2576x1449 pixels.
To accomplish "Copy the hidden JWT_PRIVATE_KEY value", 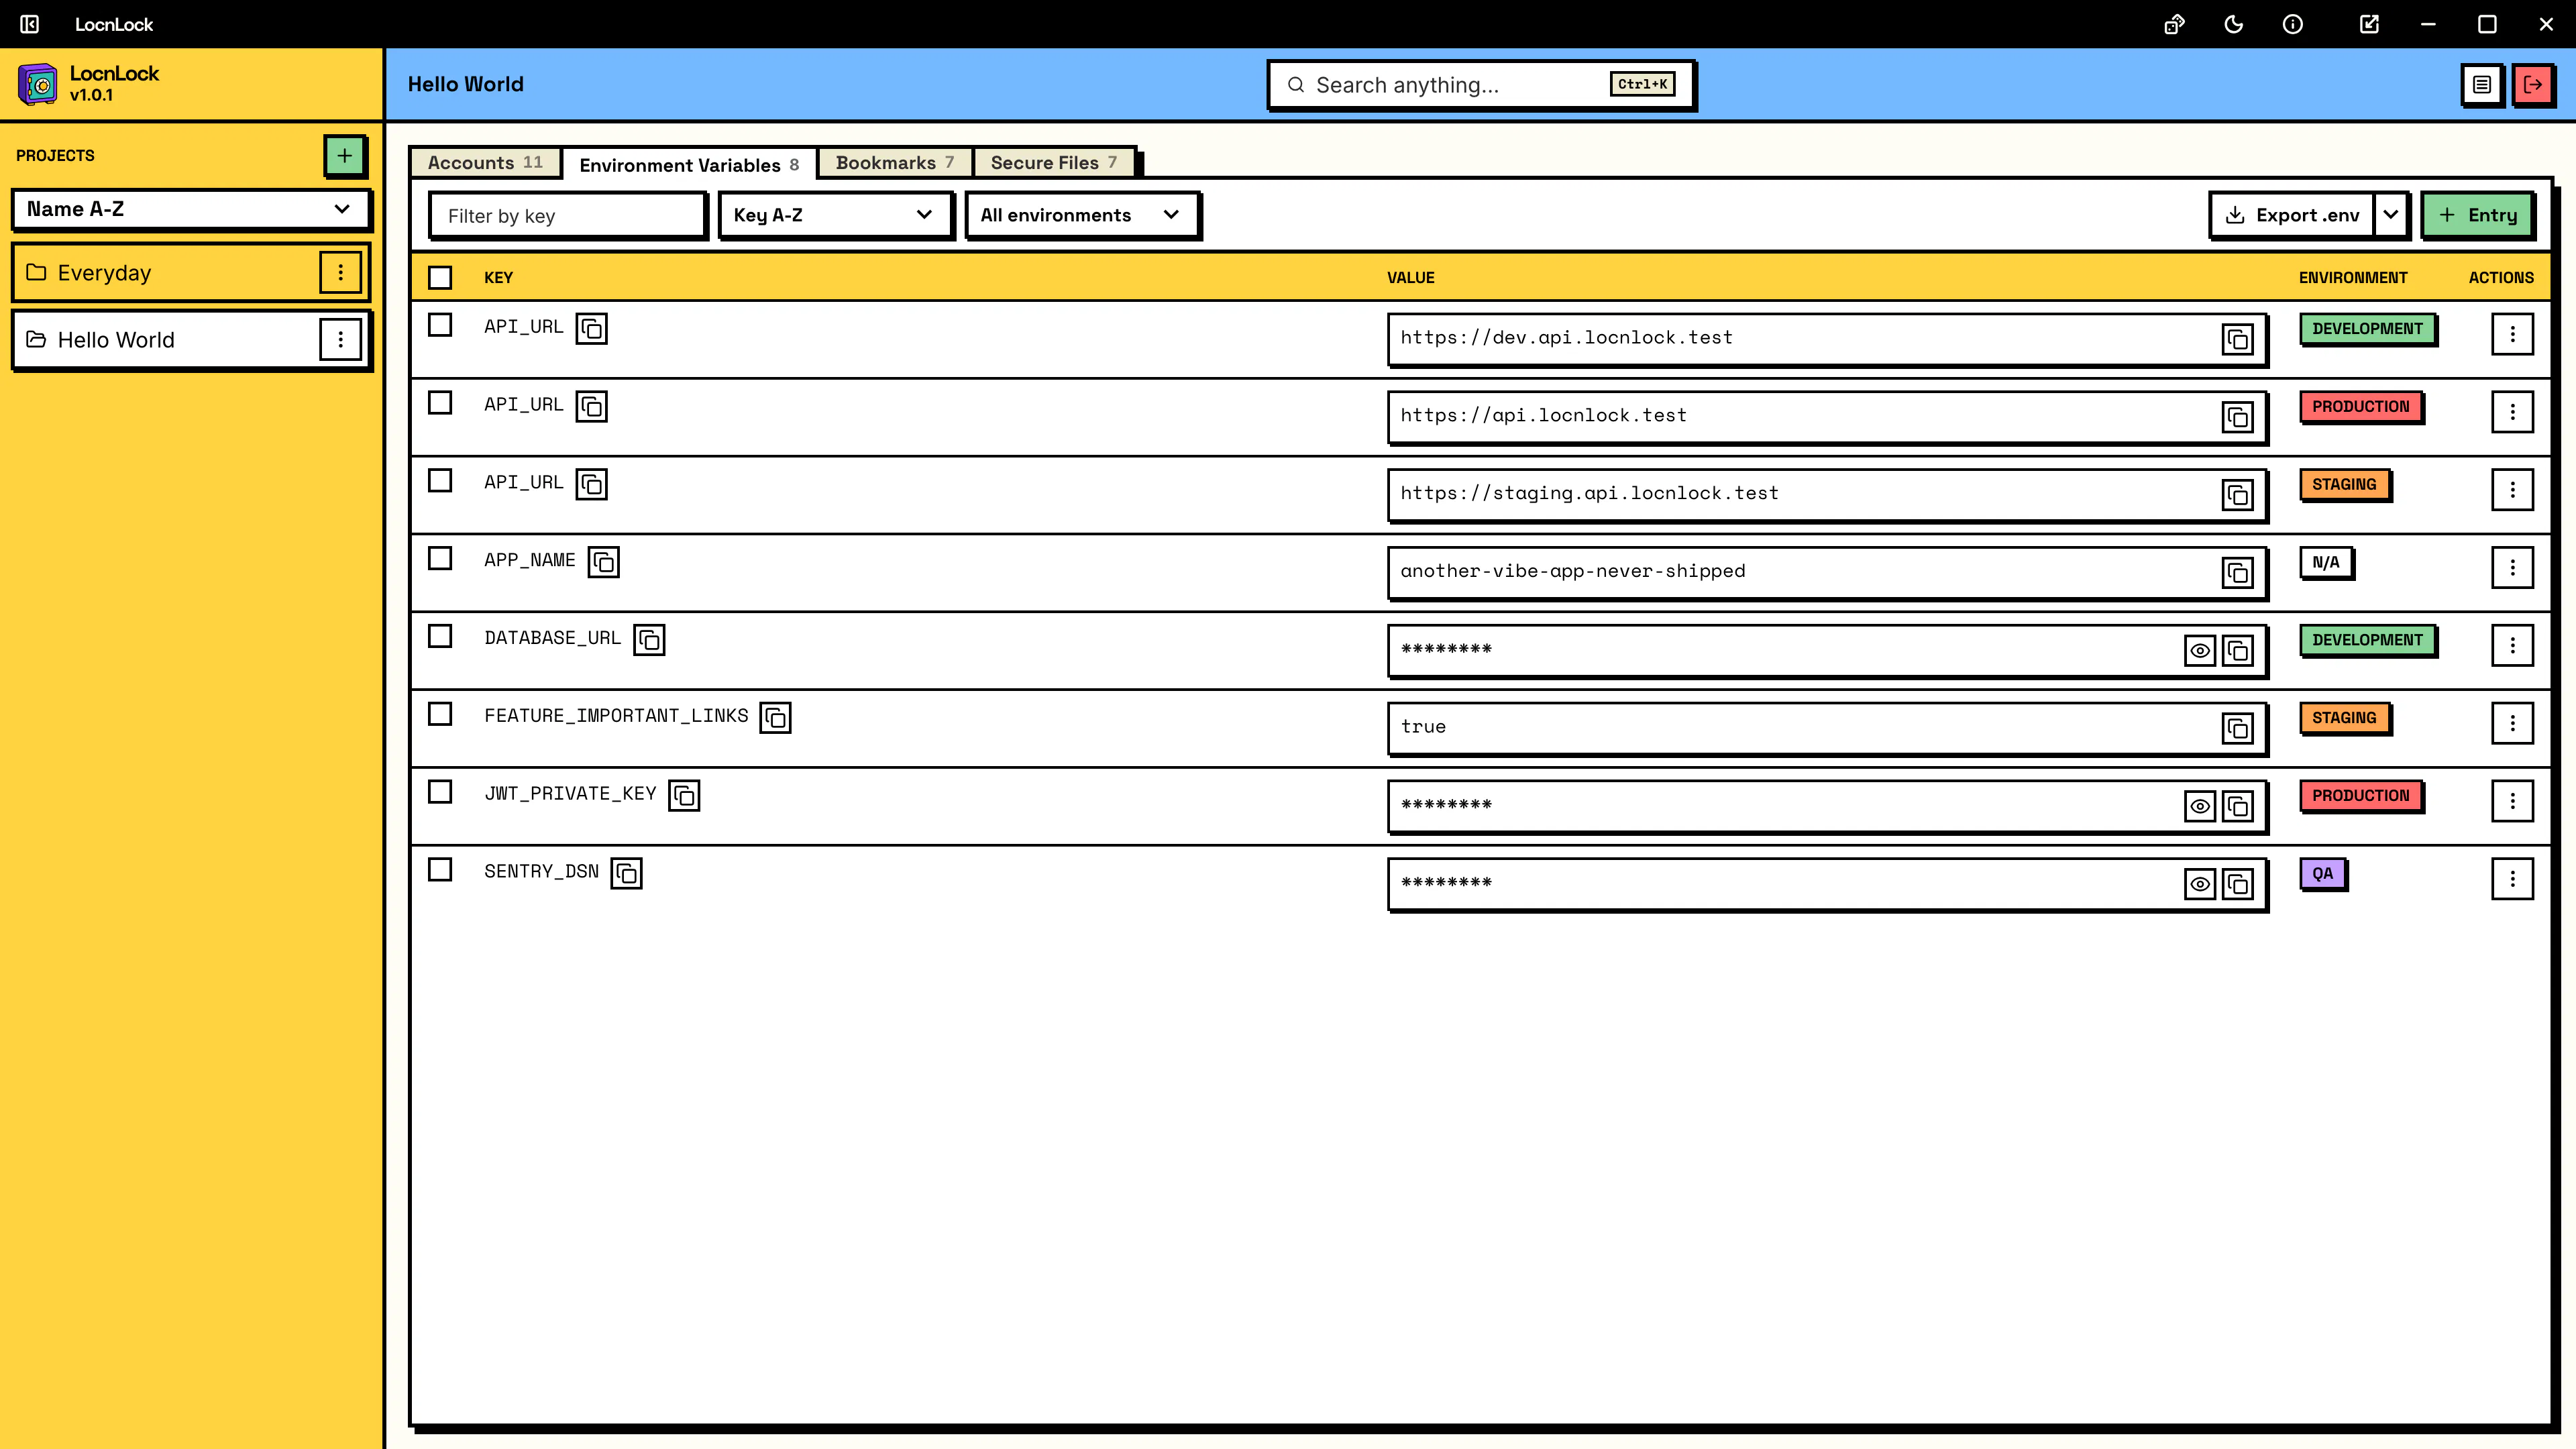I will pos(2238,806).
